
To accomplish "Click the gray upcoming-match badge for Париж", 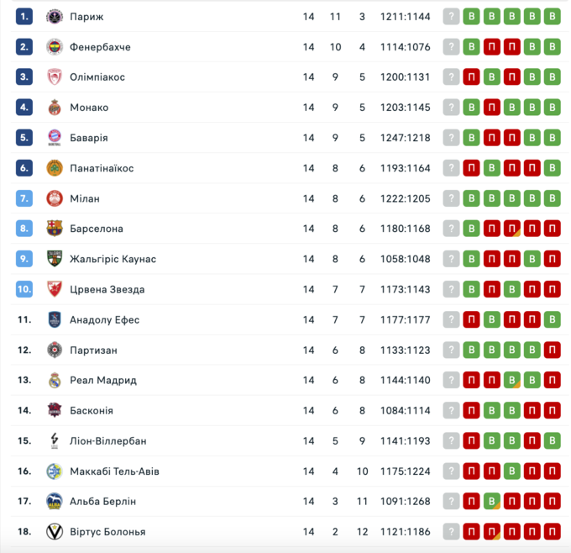I will coord(452,16).
